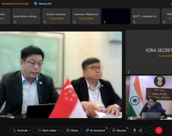Click the record circle icon
This screenshot has width=172, height=136.
click(114, 130)
